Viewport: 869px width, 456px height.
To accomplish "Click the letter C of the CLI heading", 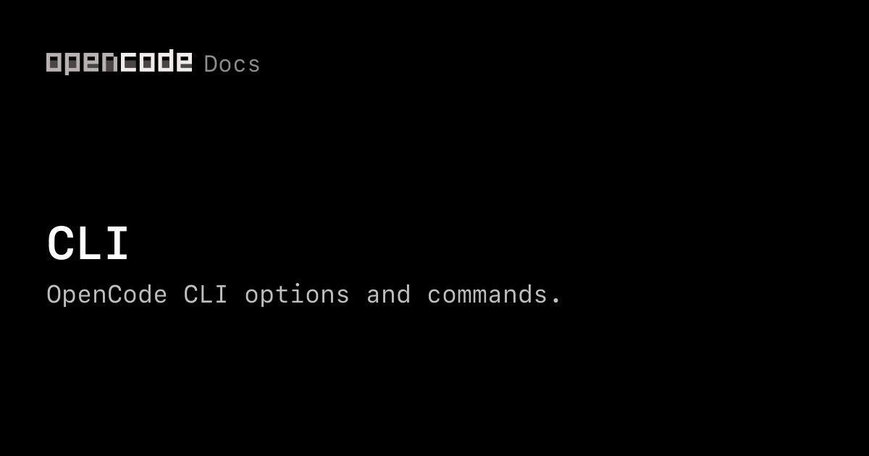I will coord(60,244).
